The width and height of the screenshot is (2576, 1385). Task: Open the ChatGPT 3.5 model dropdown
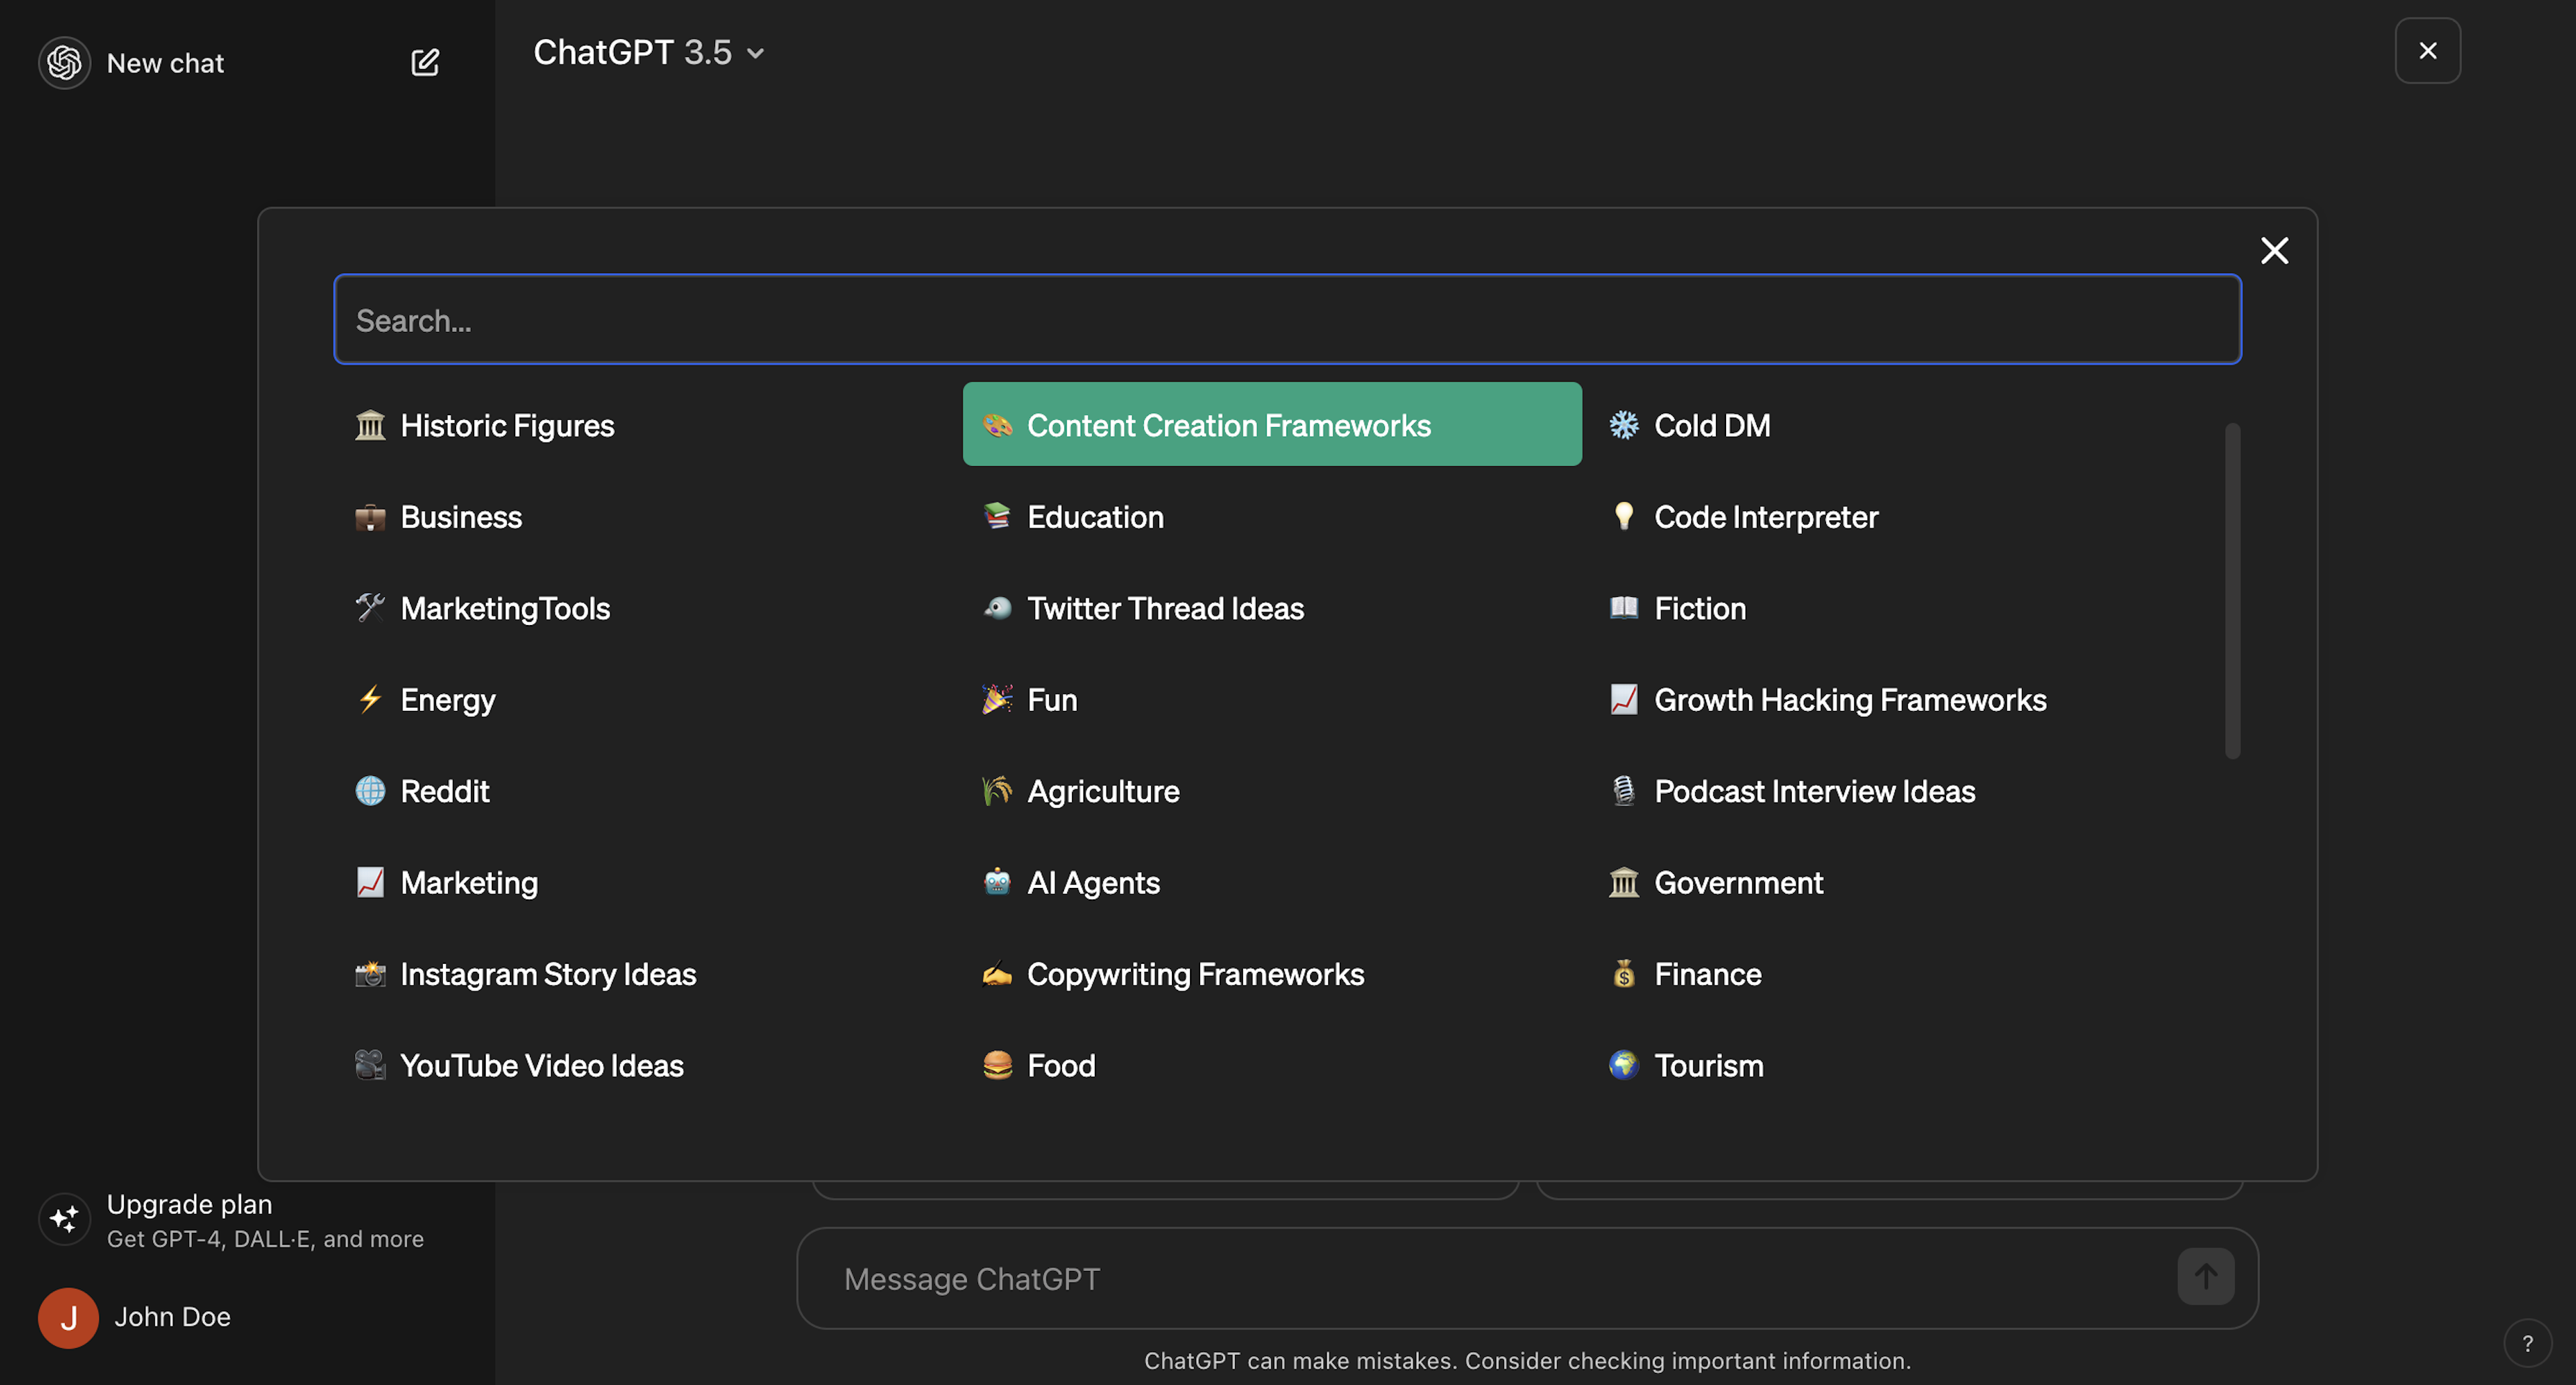648,52
